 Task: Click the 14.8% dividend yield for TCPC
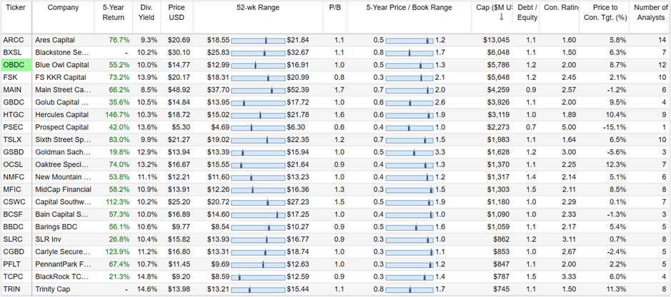click(149, 277)
